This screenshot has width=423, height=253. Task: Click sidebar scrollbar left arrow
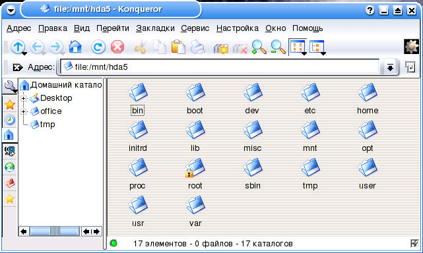pyautogui.click(x=24, y=231)
